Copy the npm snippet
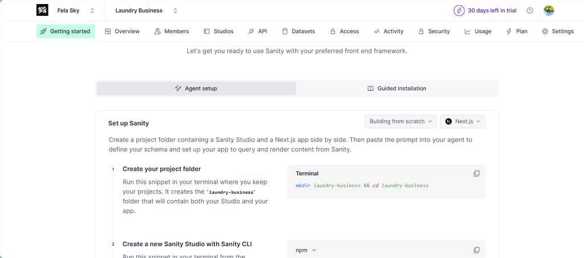The width and height of the screenshot is (584, 258). (x=476, y=250)
